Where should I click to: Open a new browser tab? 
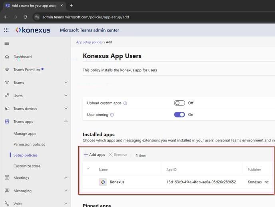71,6
